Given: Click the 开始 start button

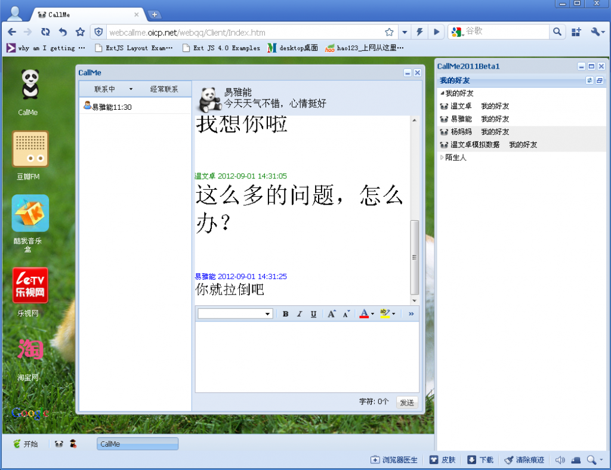Looking at the screenshot, I should click(x=26, y=444).
